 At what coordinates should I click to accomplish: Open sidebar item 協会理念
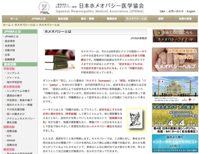click(x=10, y=41)
